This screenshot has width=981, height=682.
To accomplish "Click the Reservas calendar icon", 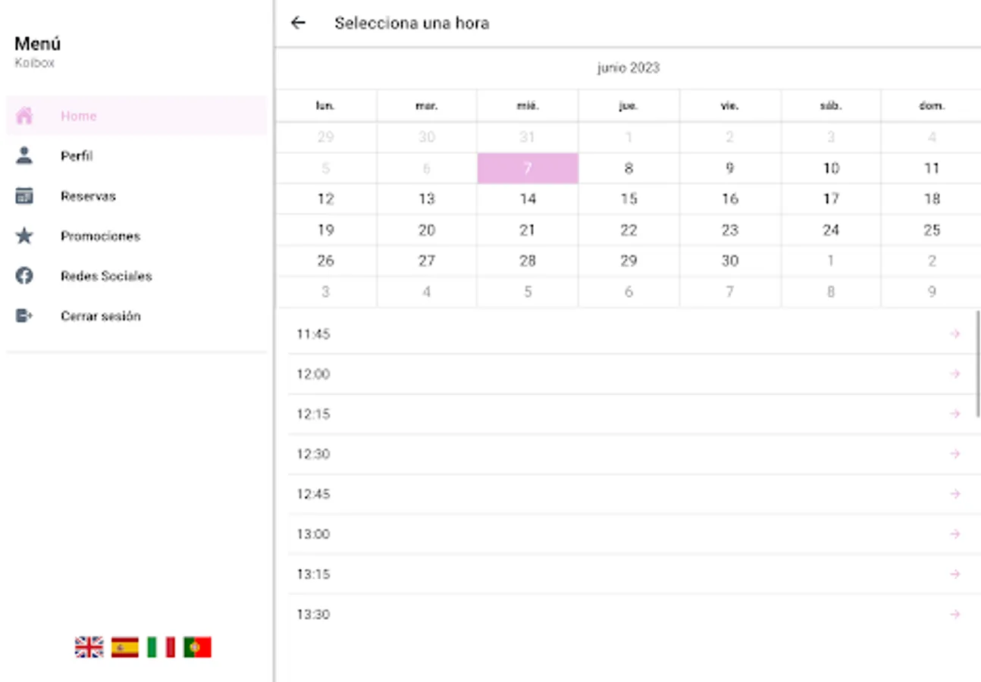I will pyautogui.click(x=24, y=196).
